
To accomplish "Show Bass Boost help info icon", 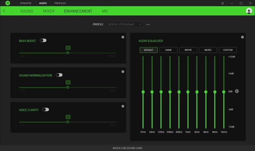I will (123, 37).
